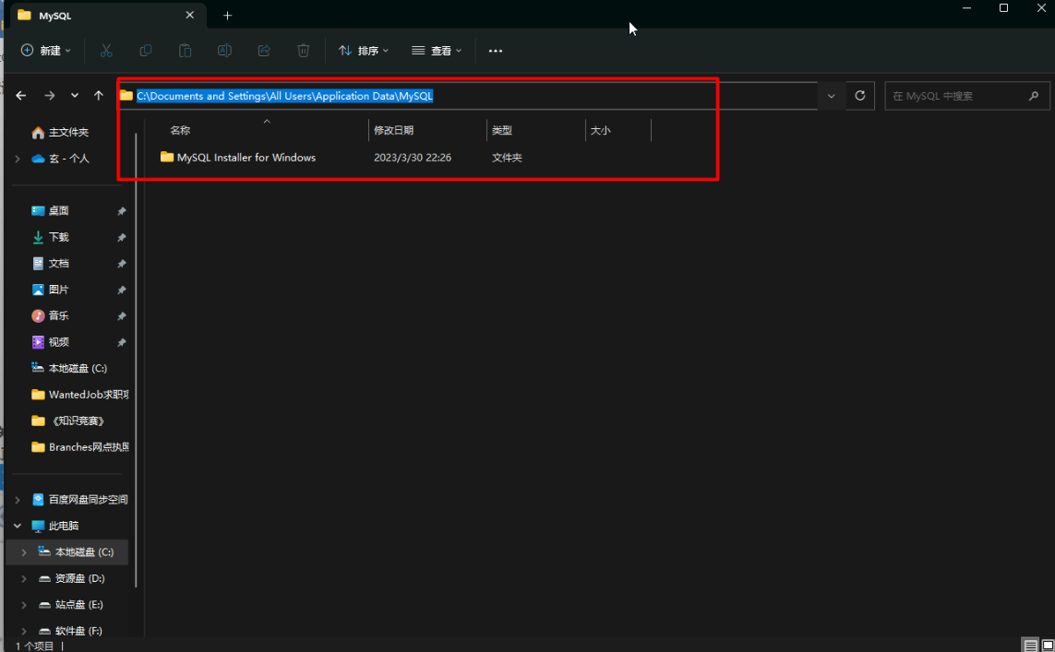
Task: Go up one folder level arrow
Action: click(x=99, y=96)
